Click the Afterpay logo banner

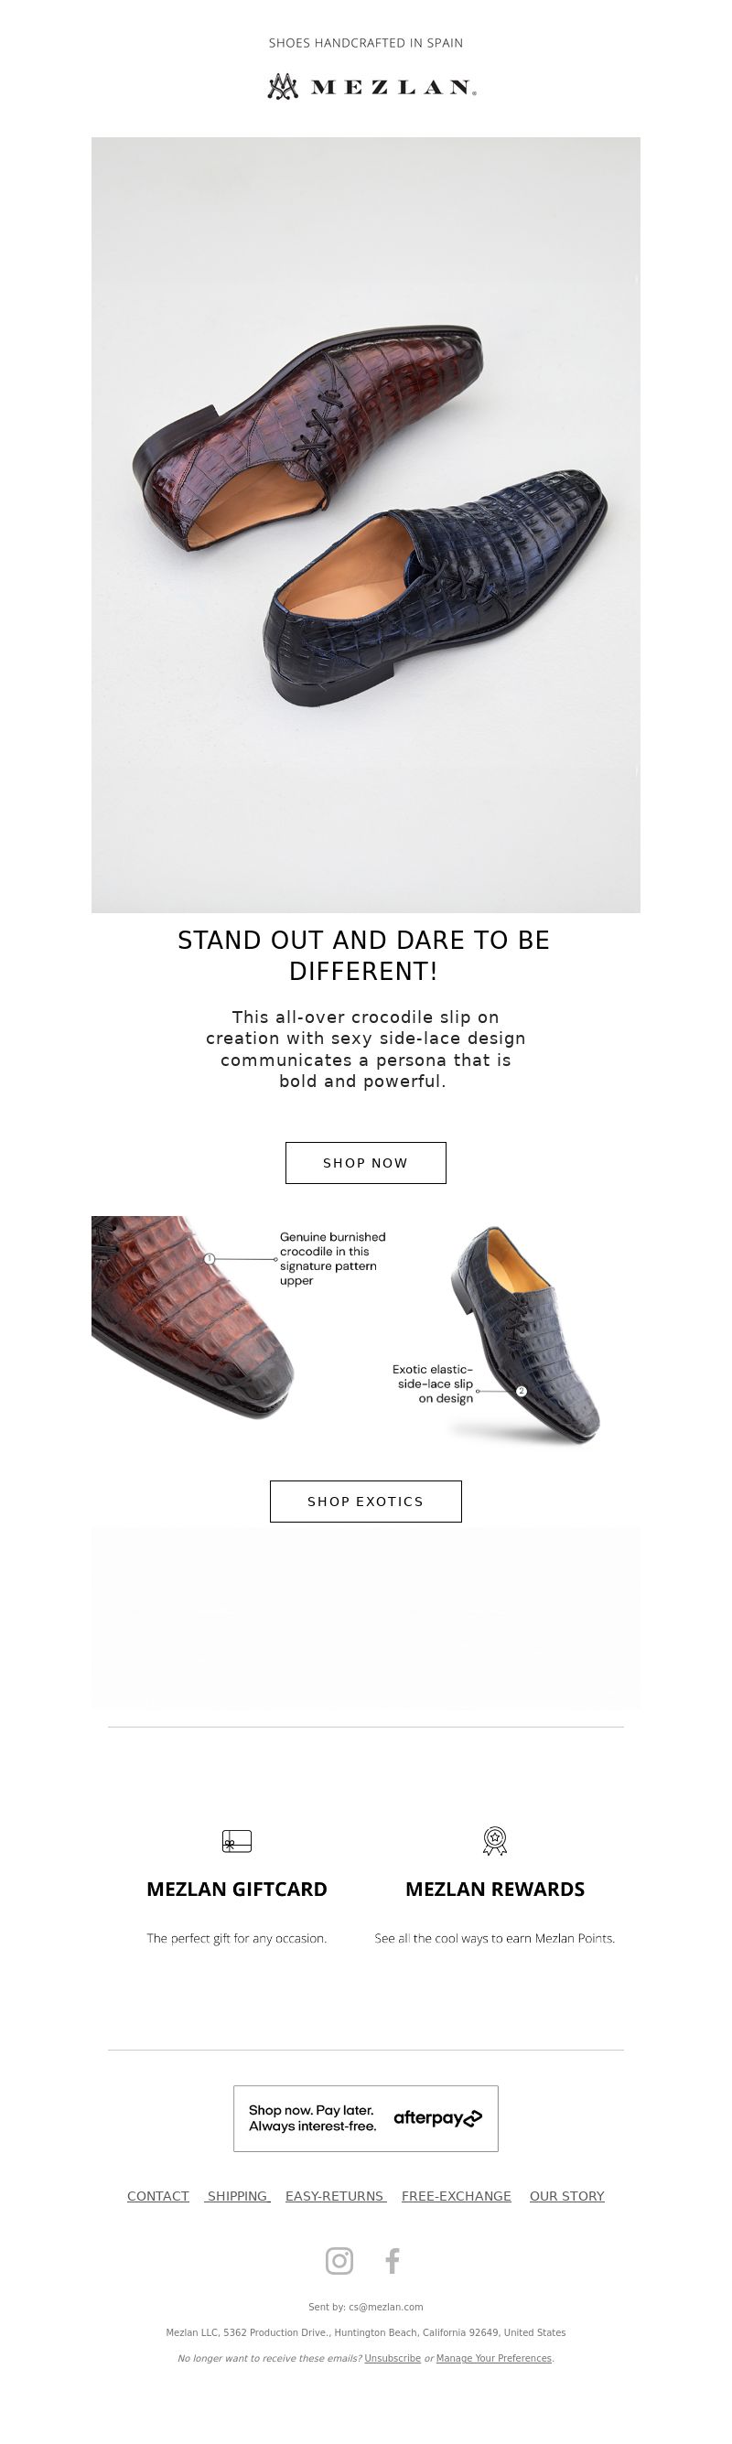click(366, 2117)
